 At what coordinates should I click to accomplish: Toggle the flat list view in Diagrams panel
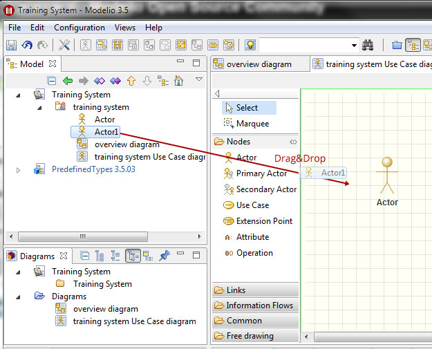tap(100, 256)
